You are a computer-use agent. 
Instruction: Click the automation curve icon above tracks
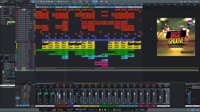24,5
